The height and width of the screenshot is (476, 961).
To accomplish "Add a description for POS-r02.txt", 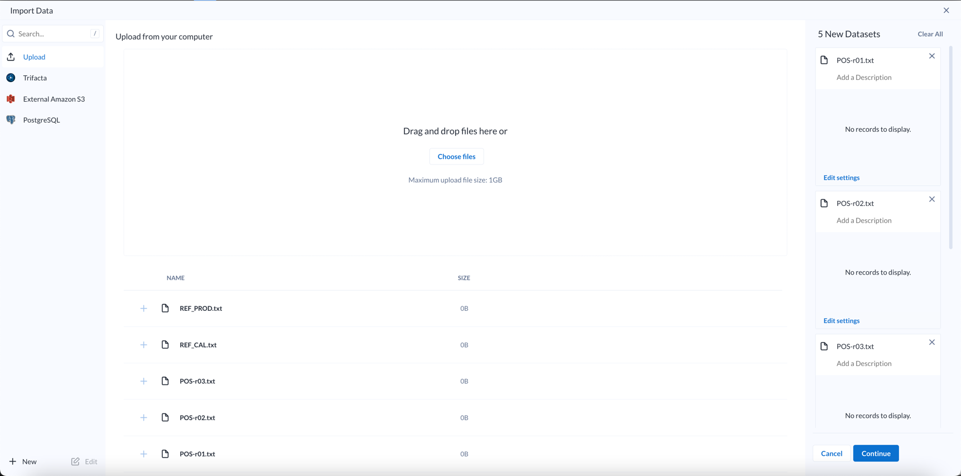I will click(864, 220).
